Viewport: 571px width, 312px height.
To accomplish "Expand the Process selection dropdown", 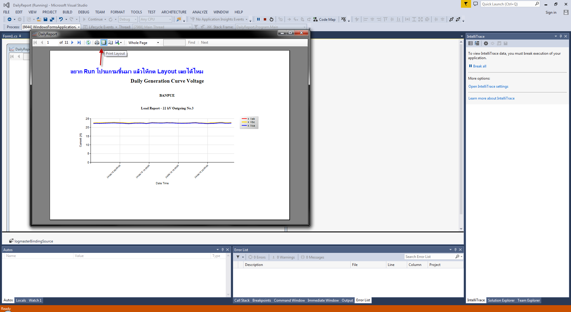I will pyautogui.click(x=79, y=27).
